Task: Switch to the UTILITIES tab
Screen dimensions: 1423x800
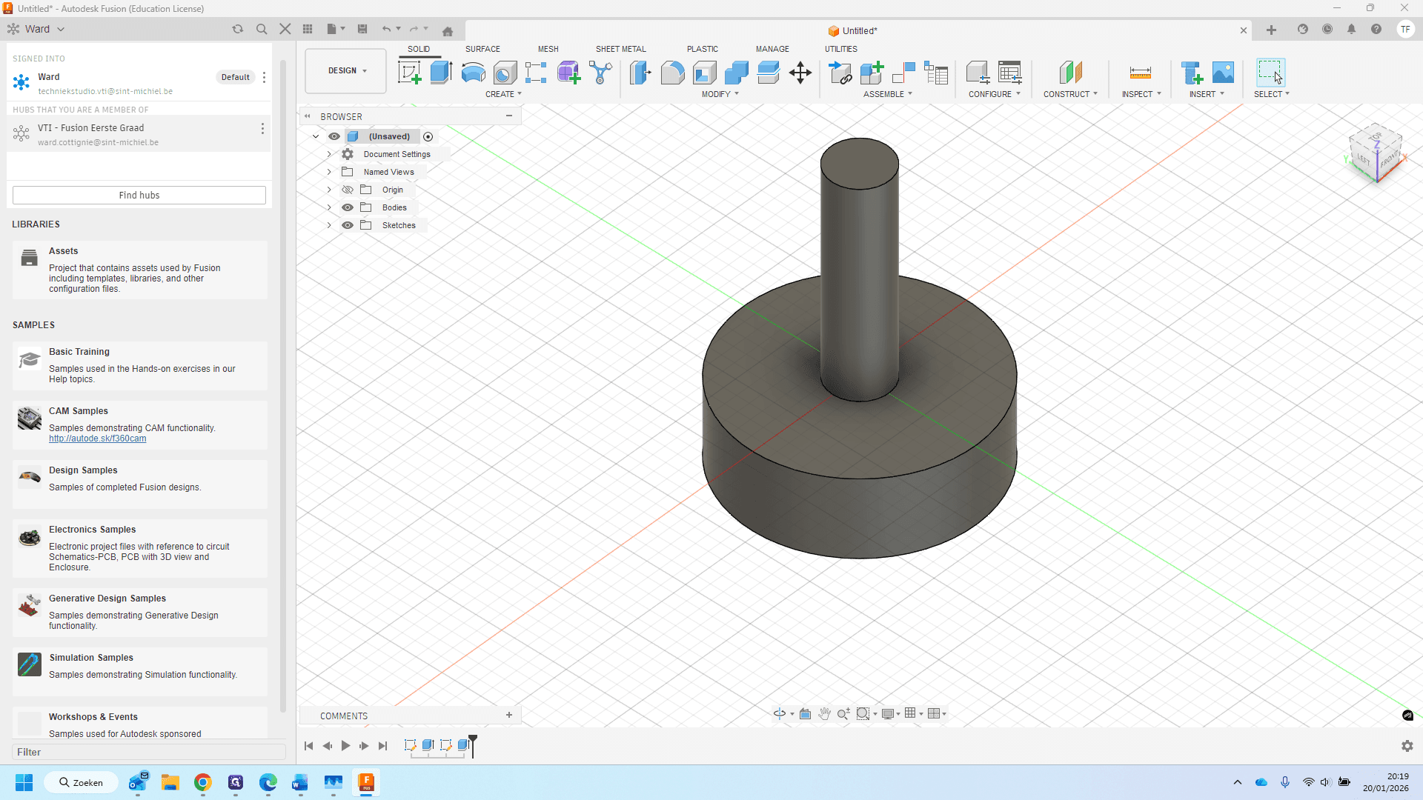Action: point(840,49)
